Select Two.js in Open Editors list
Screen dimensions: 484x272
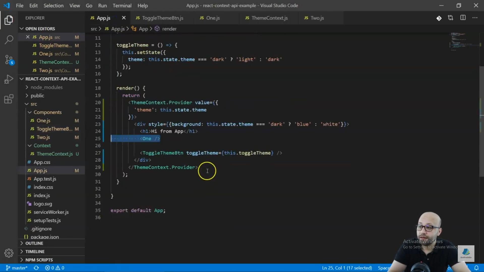(51, 70)
